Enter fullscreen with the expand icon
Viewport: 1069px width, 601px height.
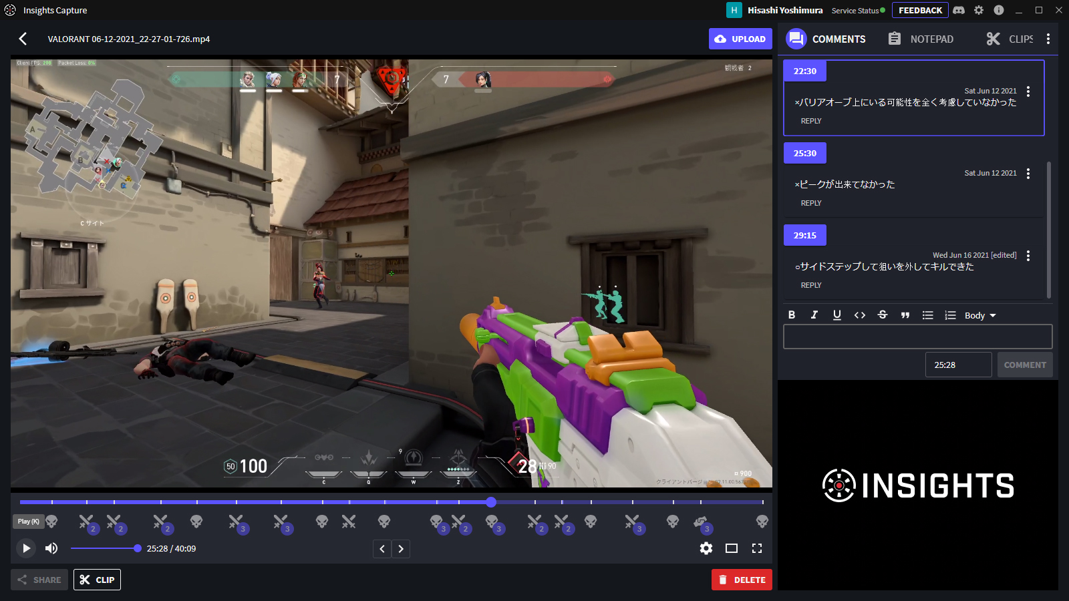[x=757, y=548]
